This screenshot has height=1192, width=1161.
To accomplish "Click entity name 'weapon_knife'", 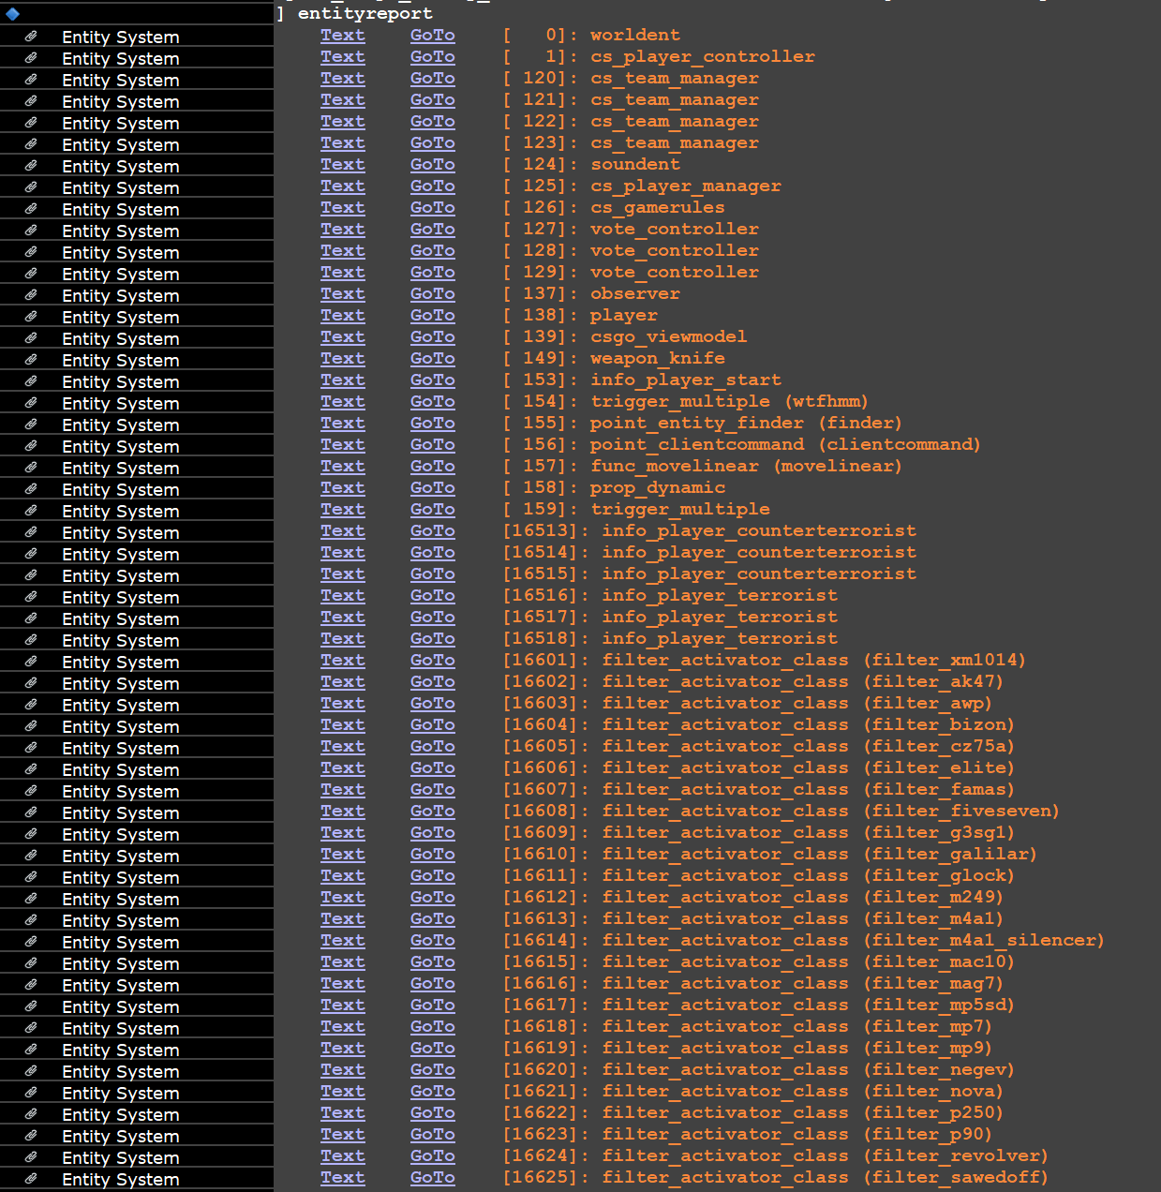I will click(x=658, y=359).
